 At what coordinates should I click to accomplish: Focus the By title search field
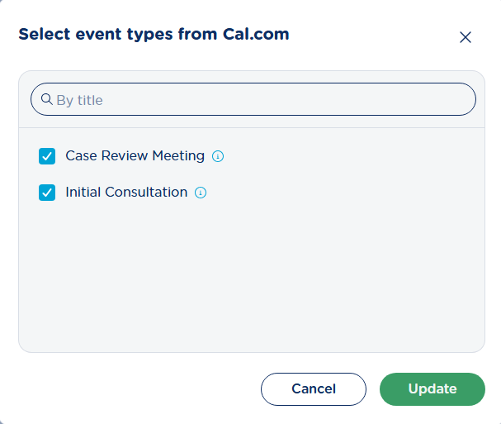tap(256, 100)
